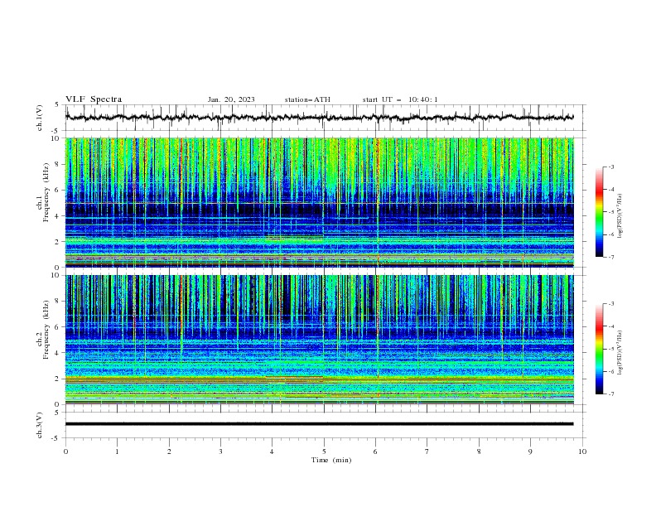
Task: Click the strong sferic line near minute 6 in ch.1
Action: click(378, 202)
